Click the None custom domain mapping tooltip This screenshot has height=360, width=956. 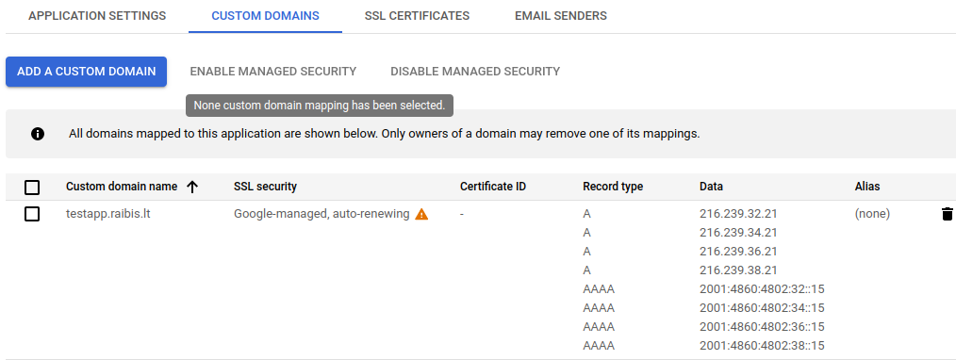pyautogui.click(x=320, y=106)
